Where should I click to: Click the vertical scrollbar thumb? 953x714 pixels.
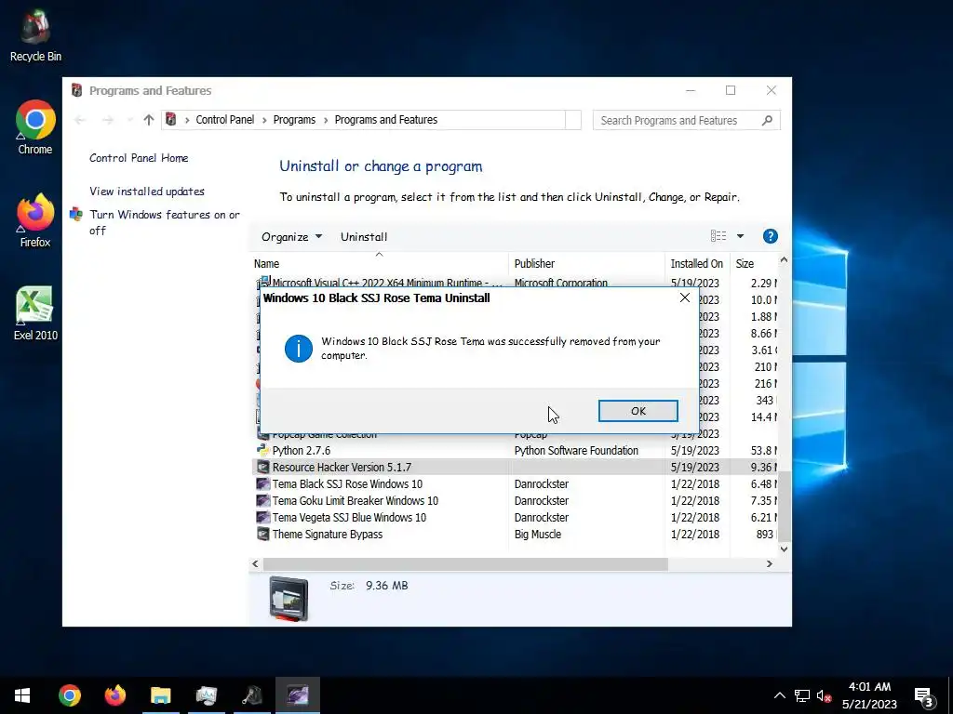[784, 506]
